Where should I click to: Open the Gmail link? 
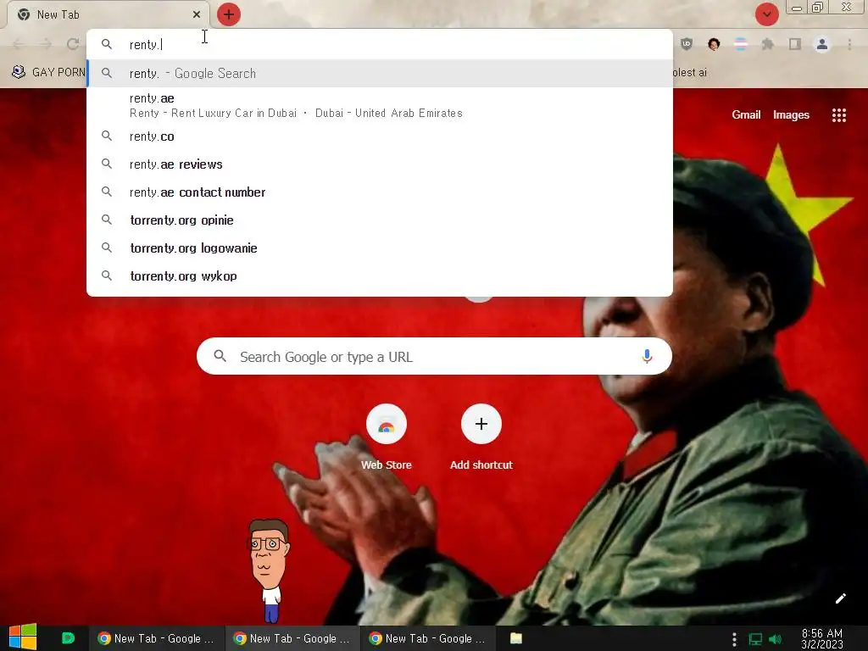[x=746, y=114]
